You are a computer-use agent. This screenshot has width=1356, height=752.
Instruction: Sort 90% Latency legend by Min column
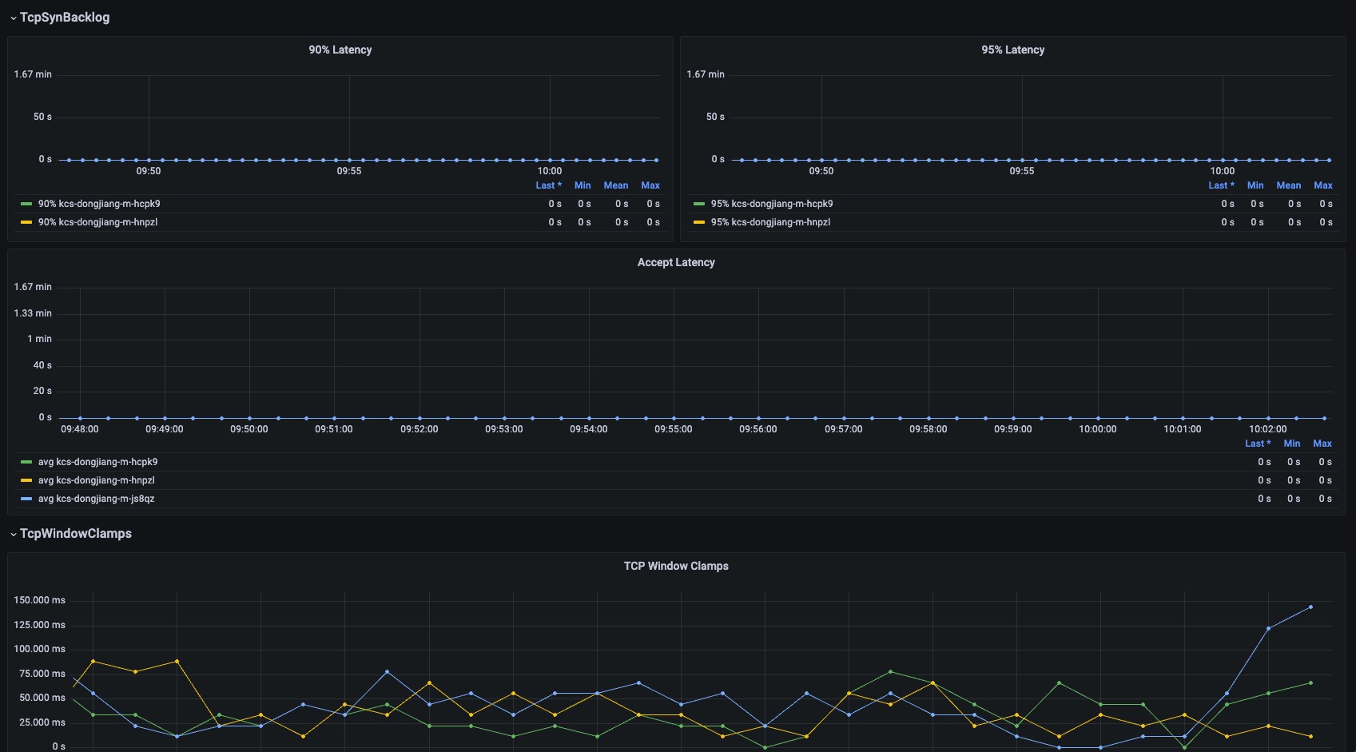tap(583, 185)
